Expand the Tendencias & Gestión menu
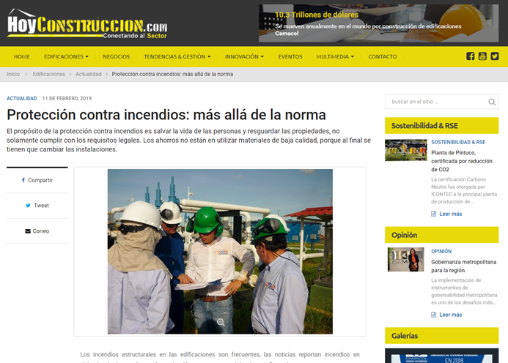 [177, 56]
